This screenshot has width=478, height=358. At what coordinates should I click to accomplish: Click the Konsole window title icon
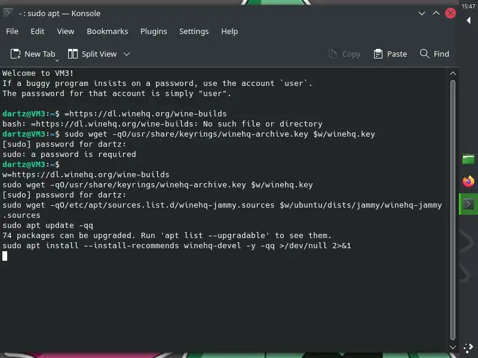(x=8, y=13)
